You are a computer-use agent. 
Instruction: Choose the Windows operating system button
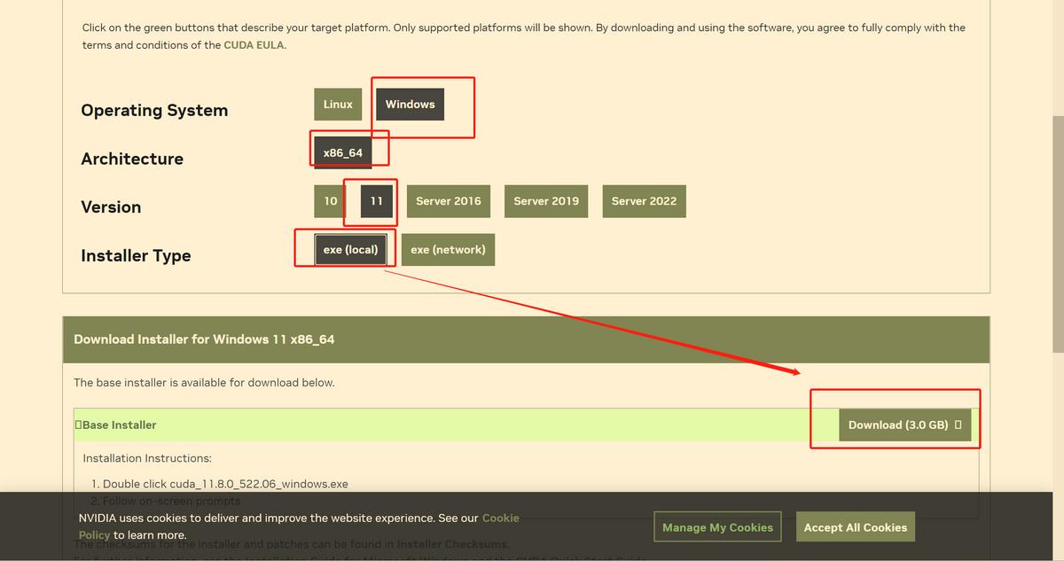(x=410, y=104)
